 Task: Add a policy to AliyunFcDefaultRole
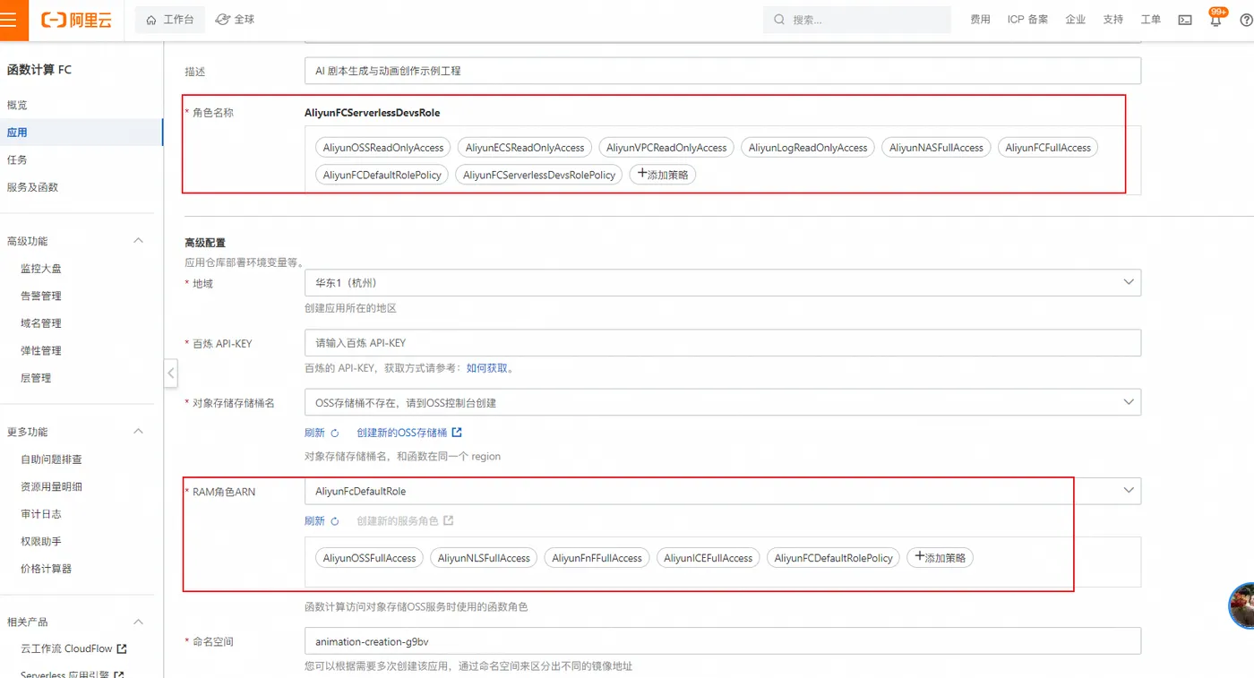[940, 557]
